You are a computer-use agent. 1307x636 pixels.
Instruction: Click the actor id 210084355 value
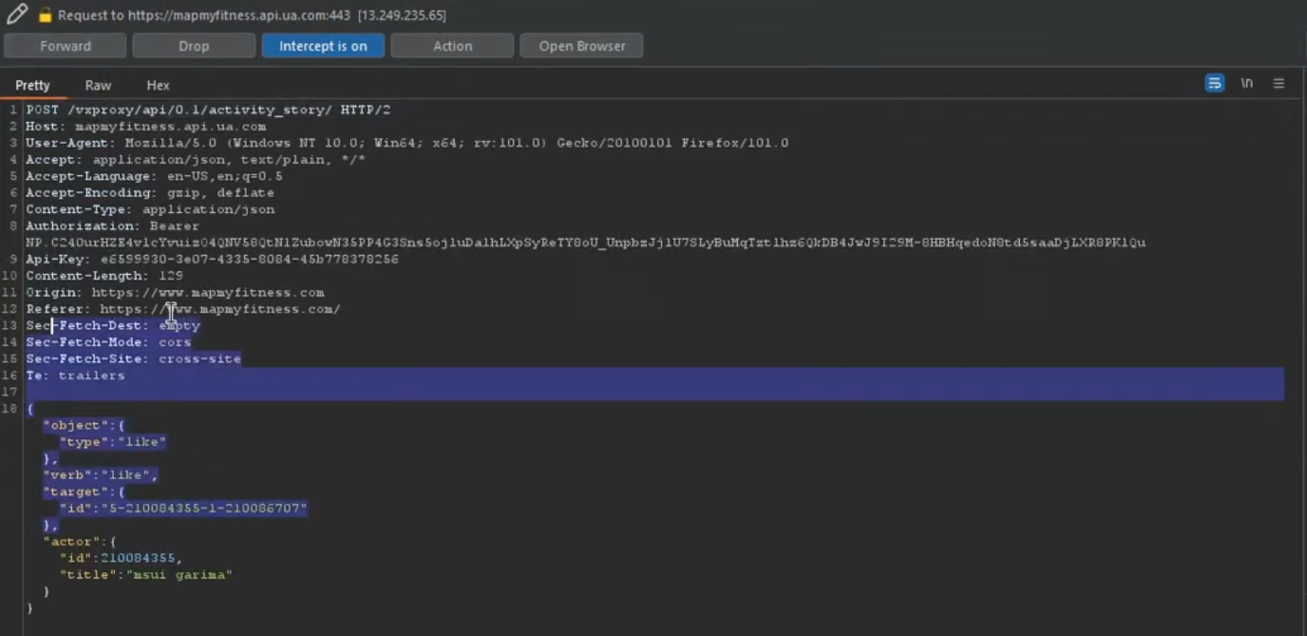tap(137, 559)
